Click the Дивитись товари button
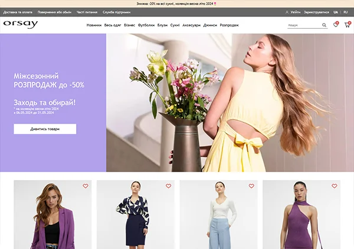Screen dimensions: 354x249 click(x=45, y=129)
